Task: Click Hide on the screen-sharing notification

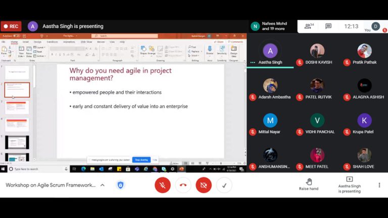Action: pos(155,160)
